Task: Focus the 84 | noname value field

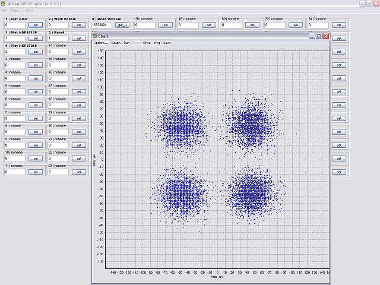Action: coord(318,25)
